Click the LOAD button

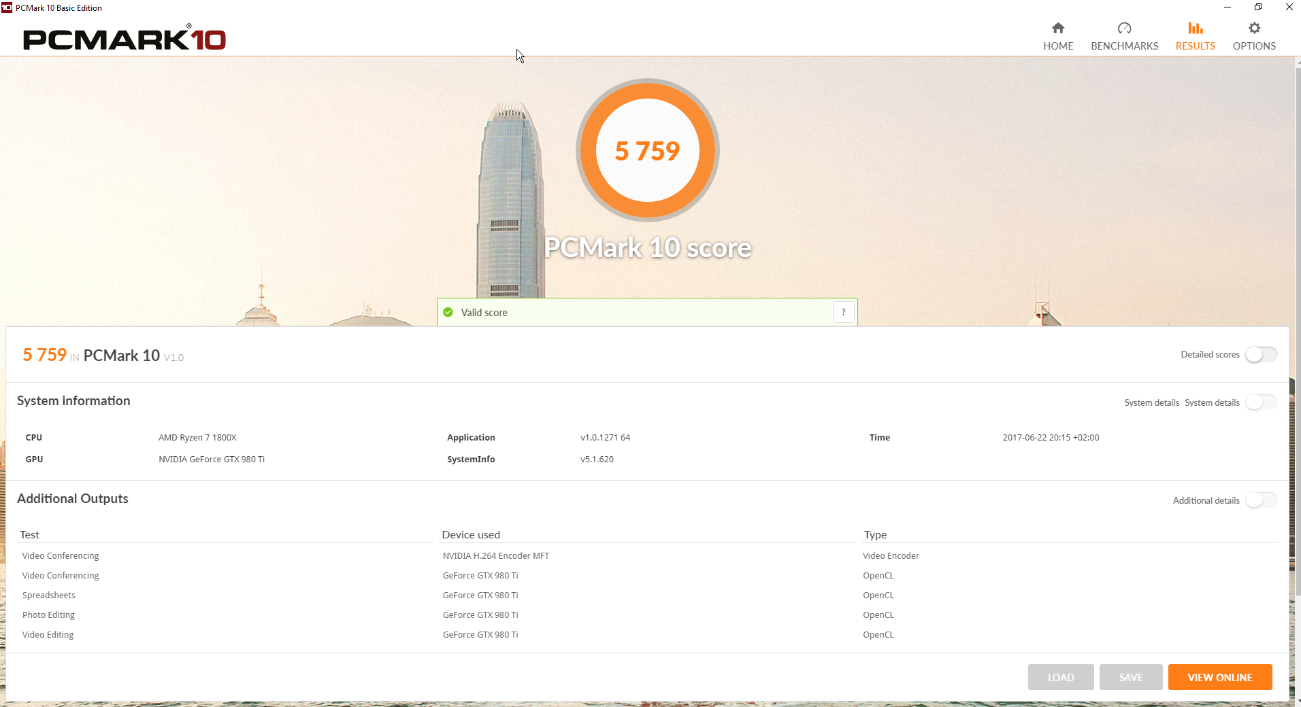pos(1061,677)
